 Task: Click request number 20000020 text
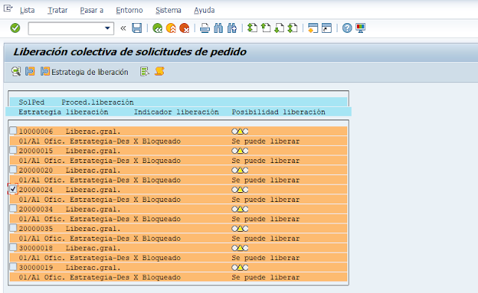(36, 170)
